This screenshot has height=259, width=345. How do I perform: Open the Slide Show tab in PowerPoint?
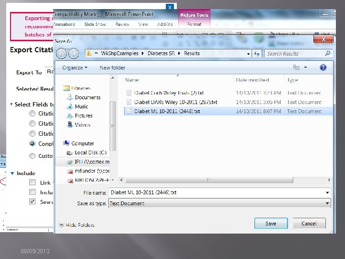(95, 24)
